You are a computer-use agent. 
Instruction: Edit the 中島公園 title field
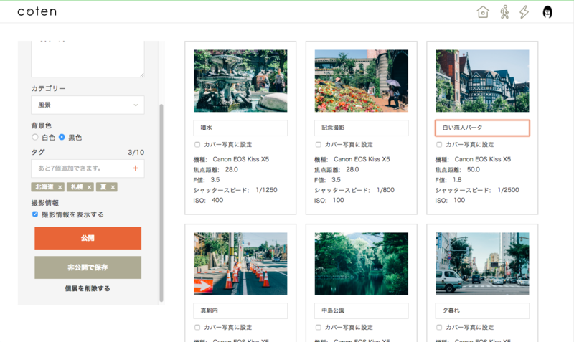click(x=362, y=310)
